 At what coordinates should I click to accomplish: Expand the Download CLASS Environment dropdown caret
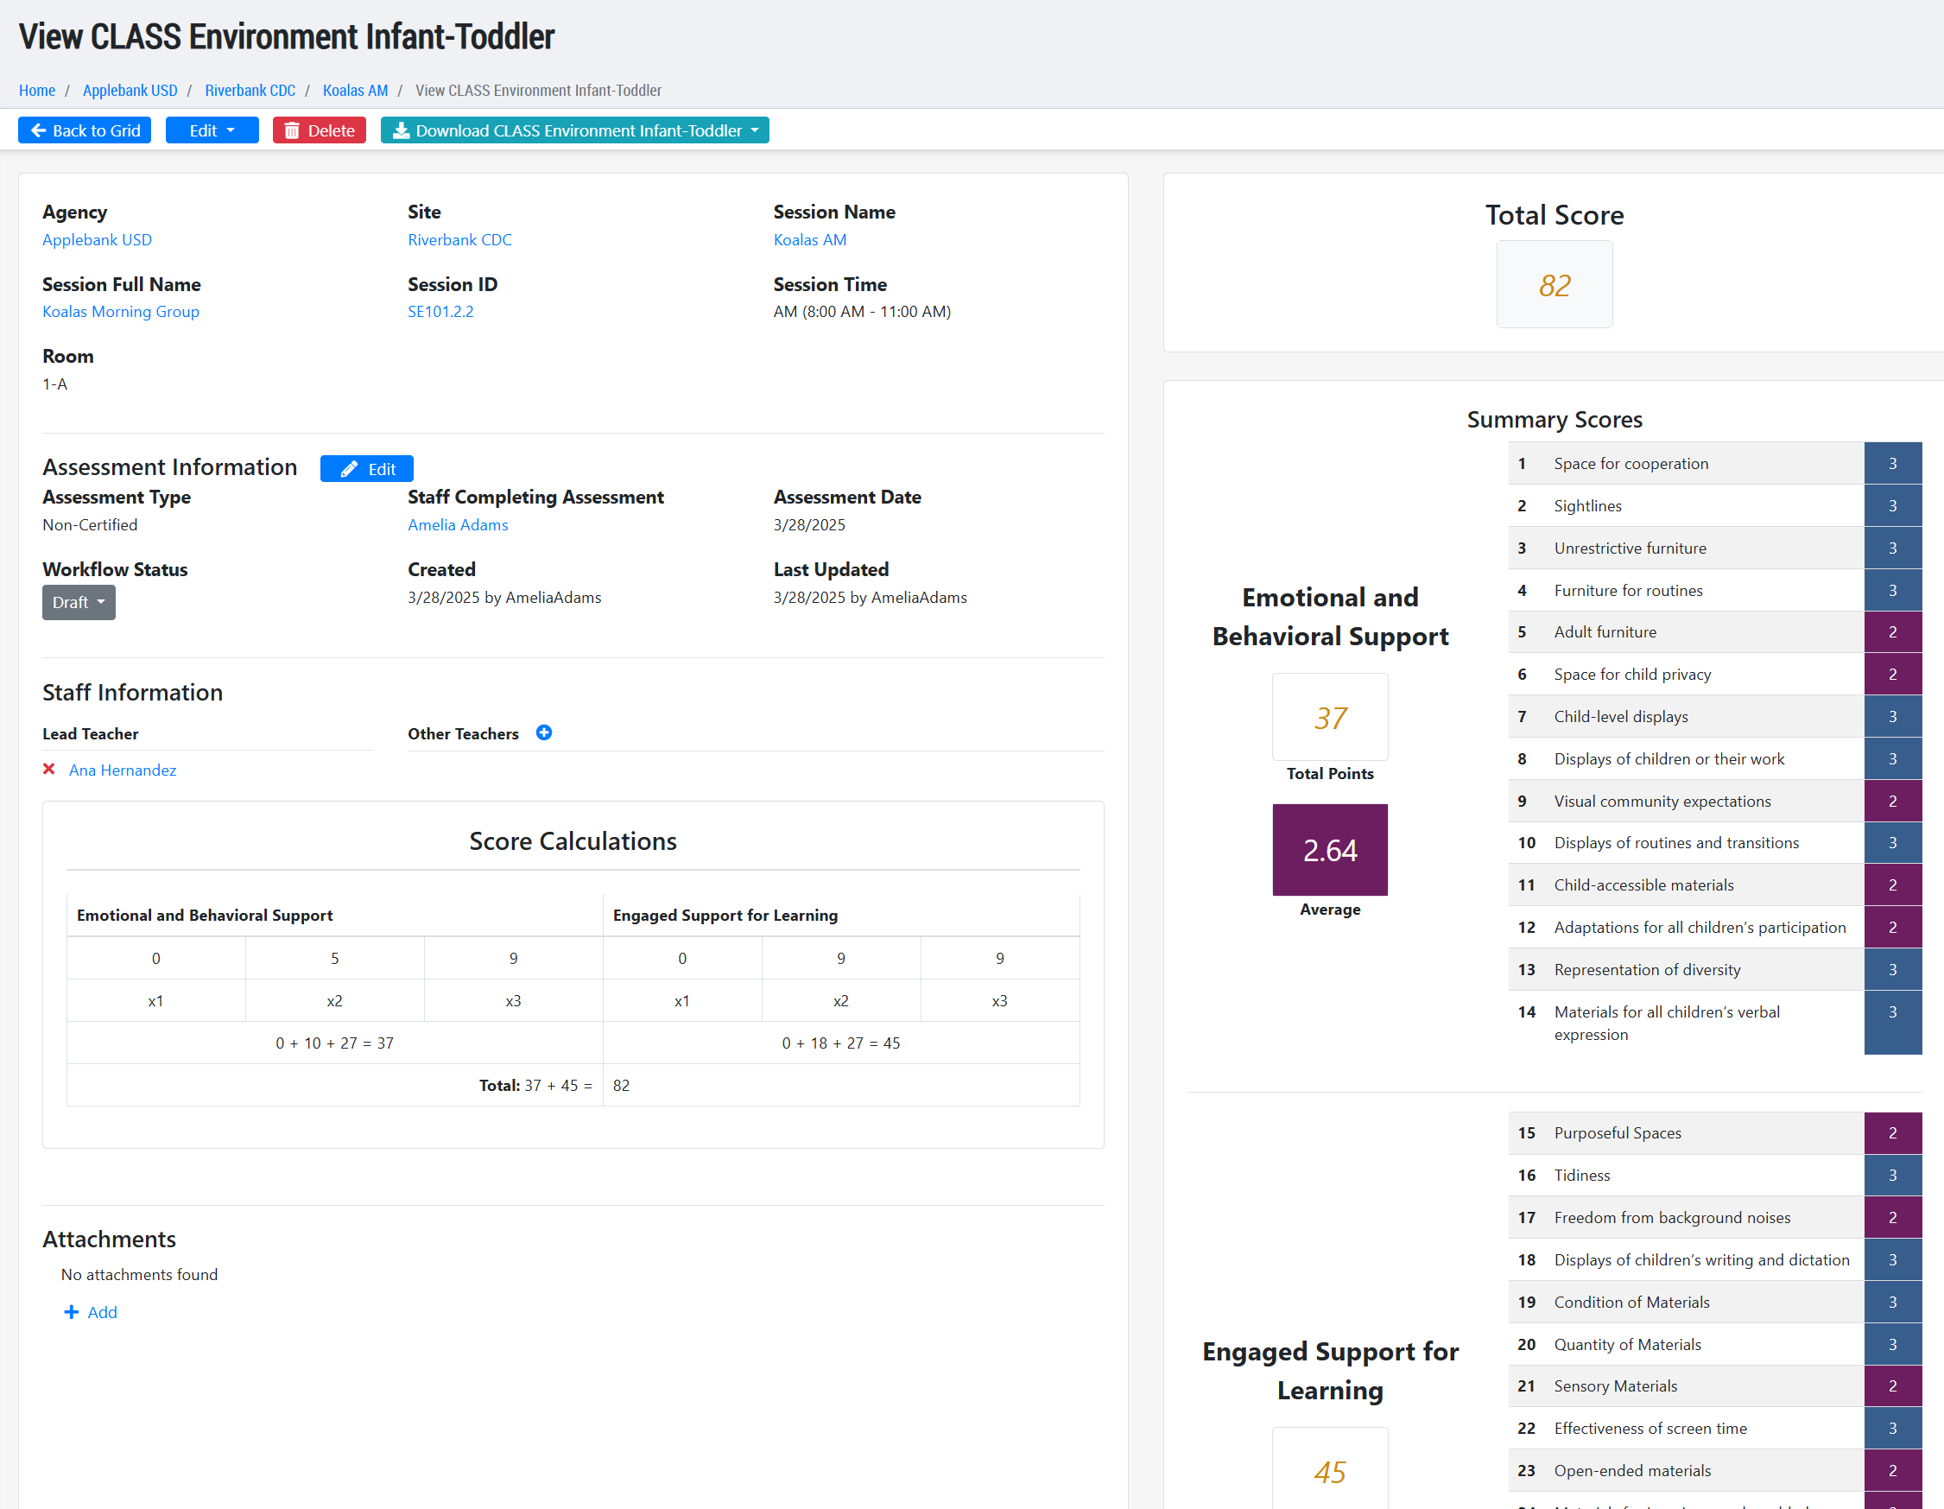point(755,131)
